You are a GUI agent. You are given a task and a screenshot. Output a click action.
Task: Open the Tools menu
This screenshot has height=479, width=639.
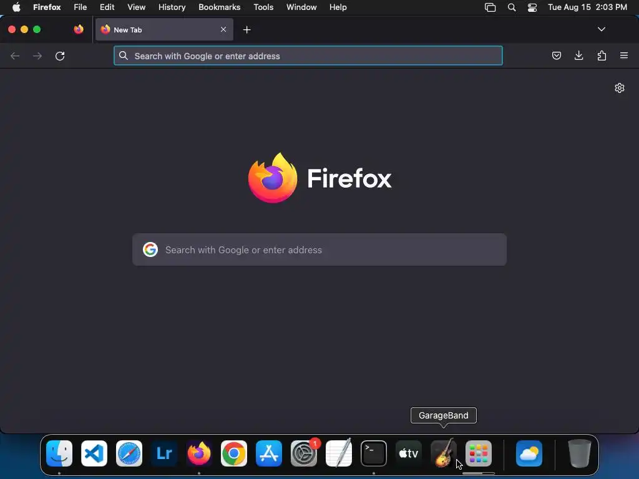point(263,7)
